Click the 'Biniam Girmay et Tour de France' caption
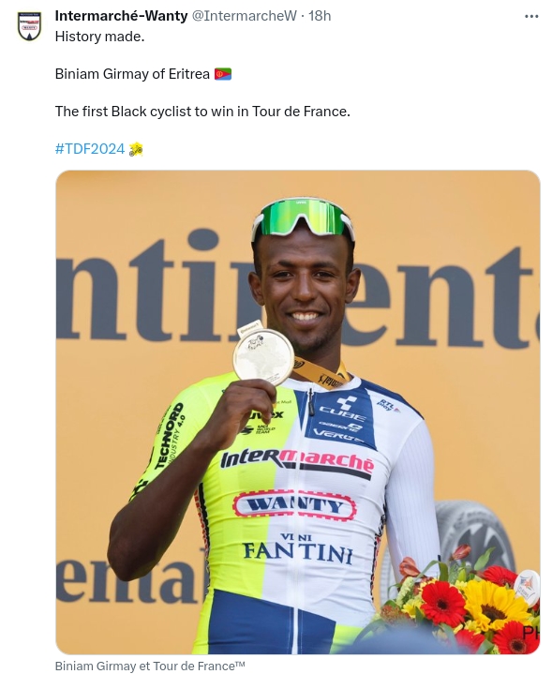Screen dimensions: 552x674 tap(150, 666)
